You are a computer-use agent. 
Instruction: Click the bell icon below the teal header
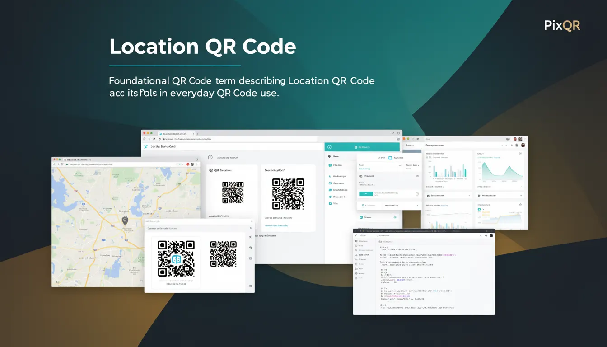click(330, 156)
